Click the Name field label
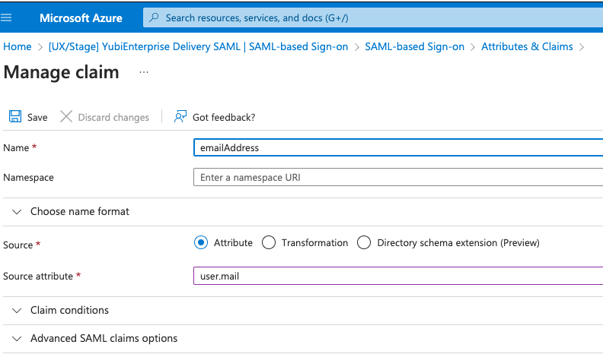 [x=16, y=147]
